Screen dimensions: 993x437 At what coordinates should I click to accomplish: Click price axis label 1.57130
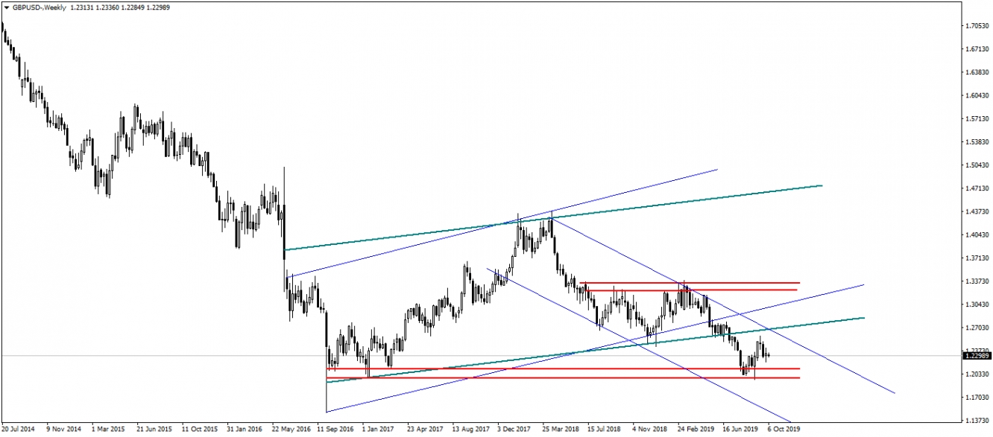(x=976, y=118)
